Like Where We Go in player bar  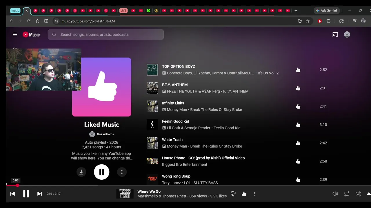tap(244, 194)
